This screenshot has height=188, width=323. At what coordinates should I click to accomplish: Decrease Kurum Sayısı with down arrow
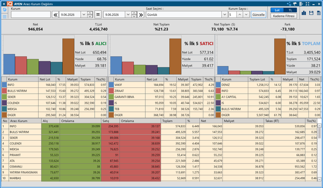coord(246,15)
